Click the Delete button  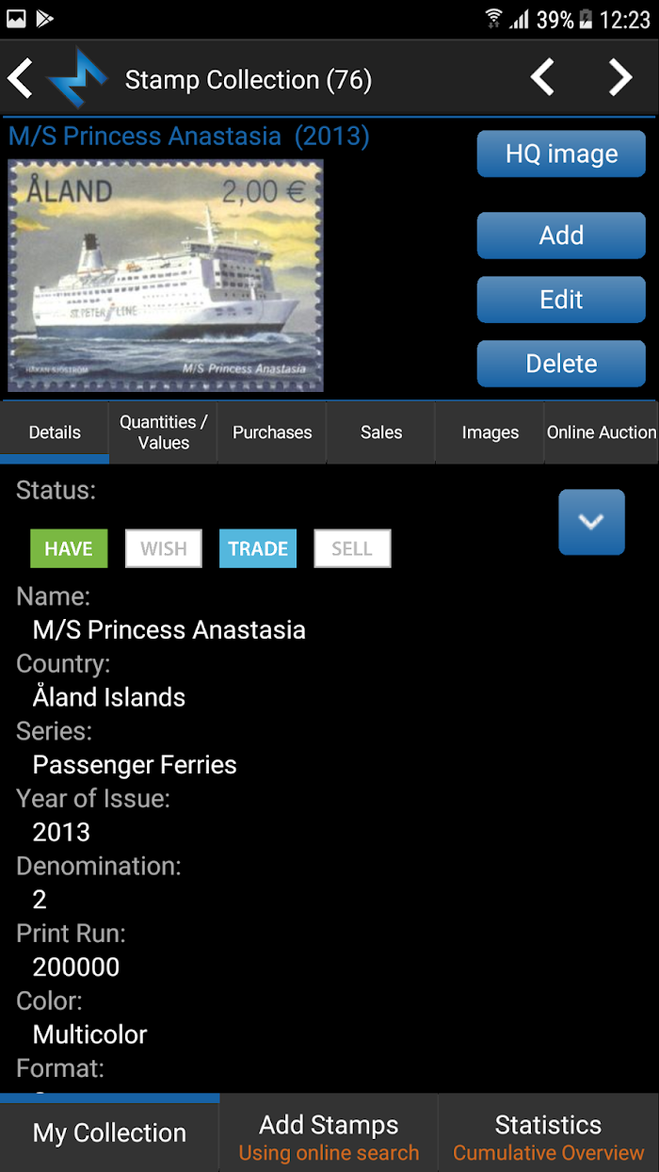coord(561,364)
